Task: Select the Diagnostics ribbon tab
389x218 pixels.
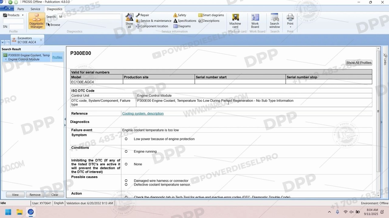Action: 54,9
